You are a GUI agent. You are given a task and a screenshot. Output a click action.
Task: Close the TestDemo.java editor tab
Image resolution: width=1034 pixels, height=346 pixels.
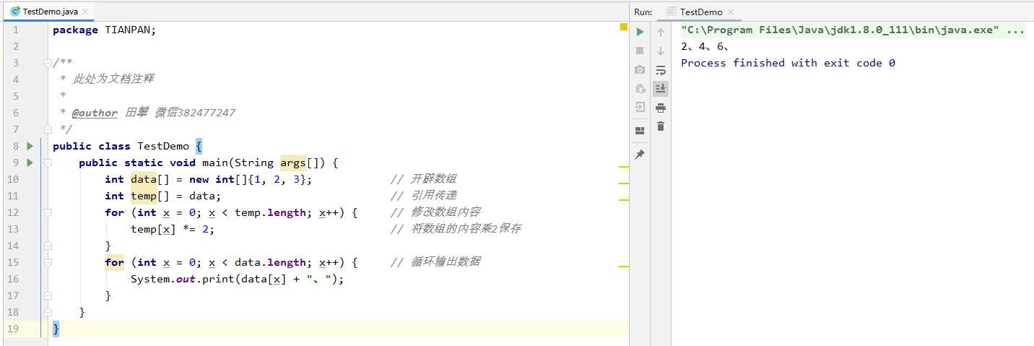pyautogui.click(x=86, y=12)
